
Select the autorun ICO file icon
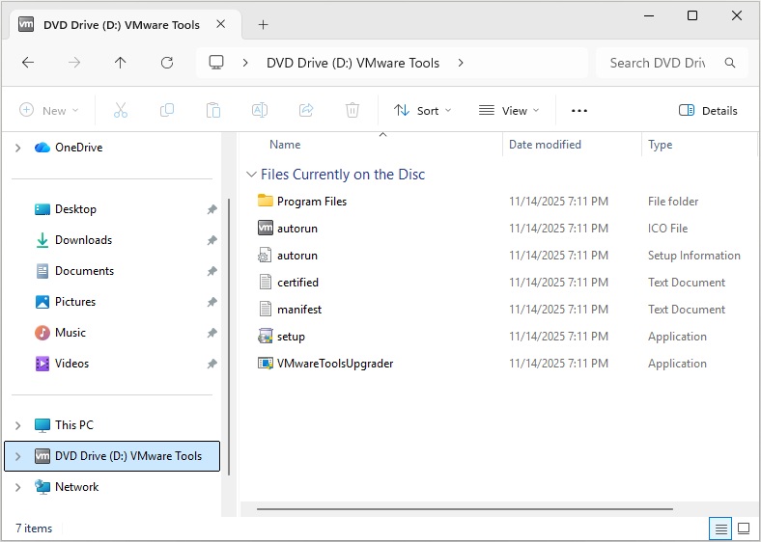pyautogui.click(x=265, y=228)
